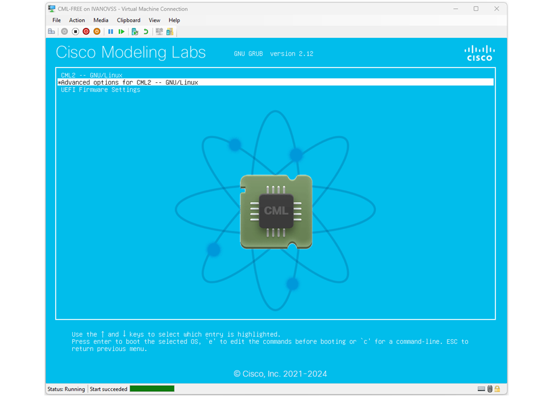This screenshot has height=396, width=553.
Task: Click the padlock security icon in status bar
Action: [x=497, y=389]
